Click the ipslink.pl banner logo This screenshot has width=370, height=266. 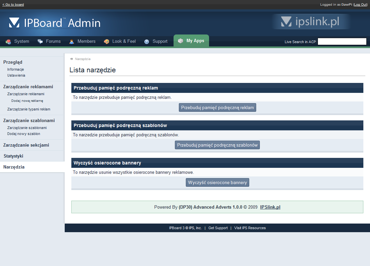(310, 22)
